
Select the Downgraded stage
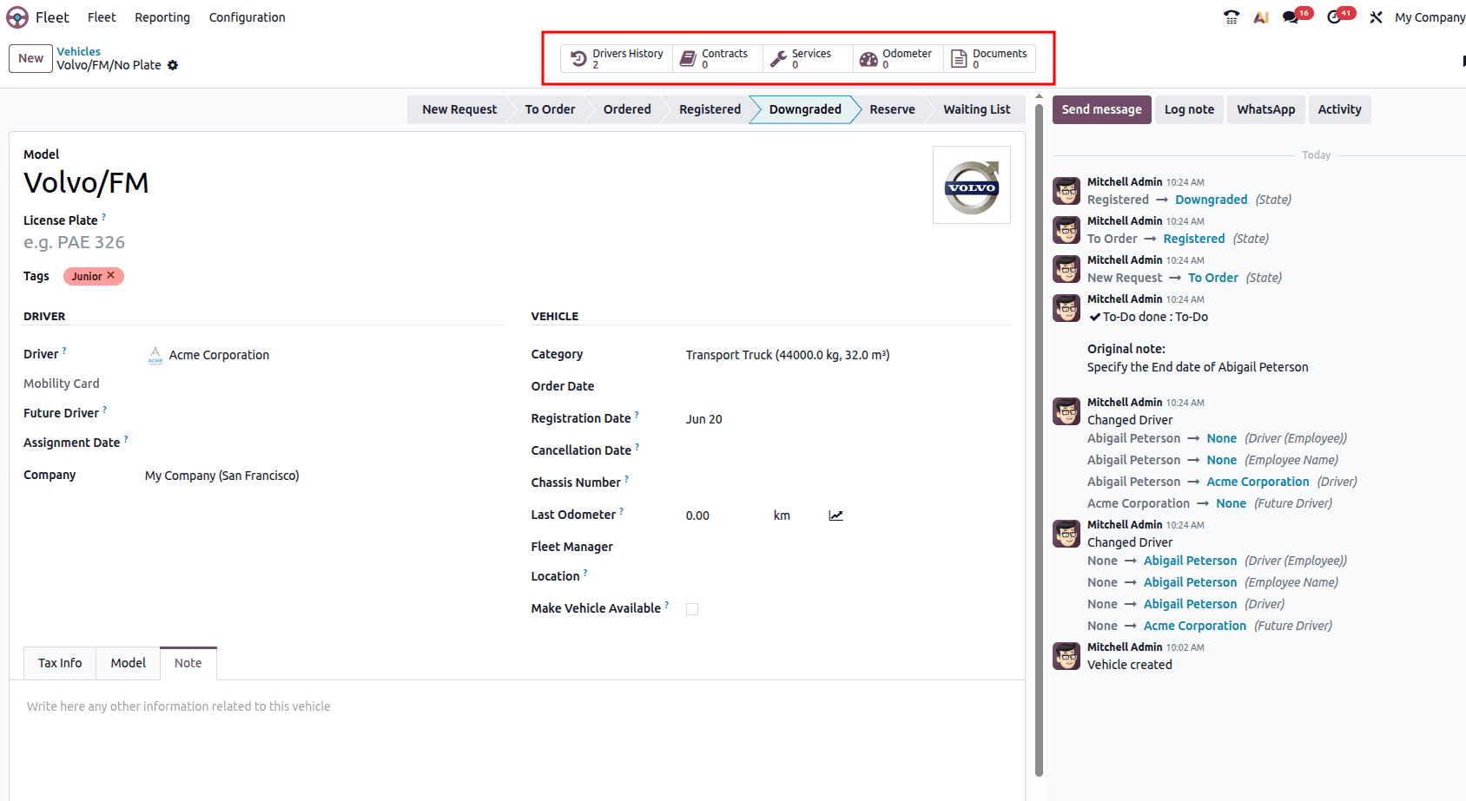click(805, 109)
